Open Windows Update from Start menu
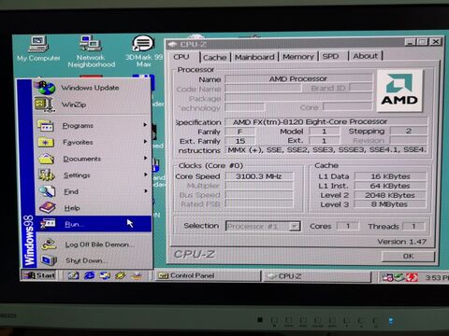 point(93,88)
